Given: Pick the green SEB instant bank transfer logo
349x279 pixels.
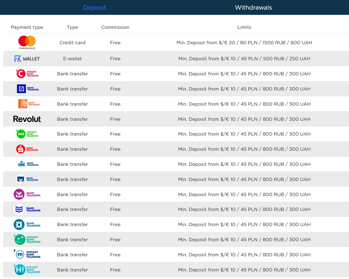Looking at the screenshot, I should pos(27,134).
